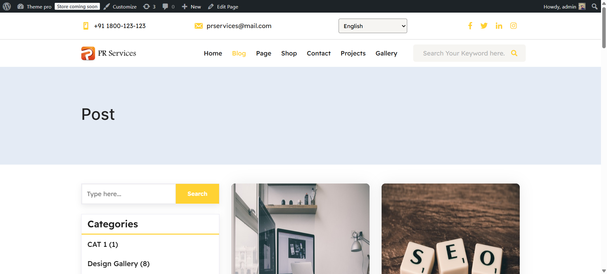Open the New content menu
This screenshot has height=274, width=607.
click(192, 6)
